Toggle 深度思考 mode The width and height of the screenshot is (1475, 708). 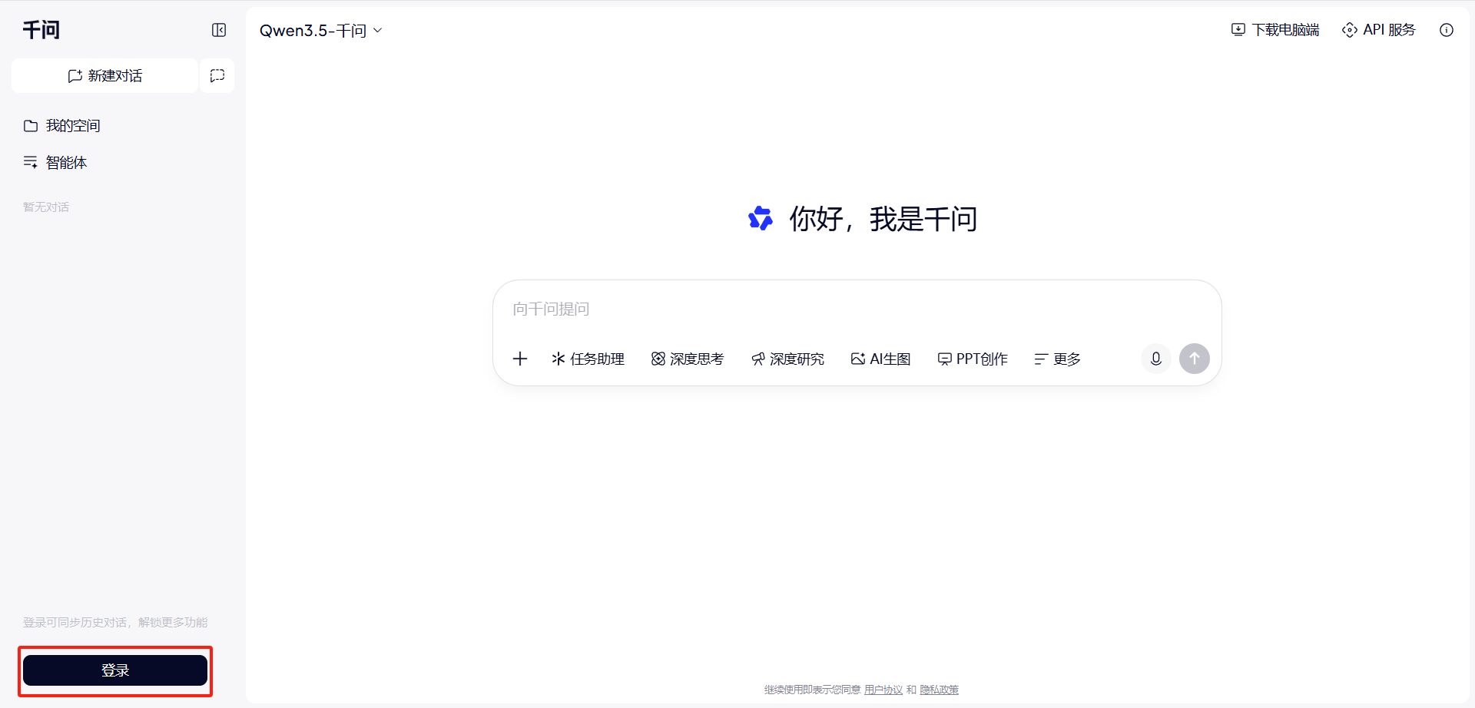tap(688, 359)
